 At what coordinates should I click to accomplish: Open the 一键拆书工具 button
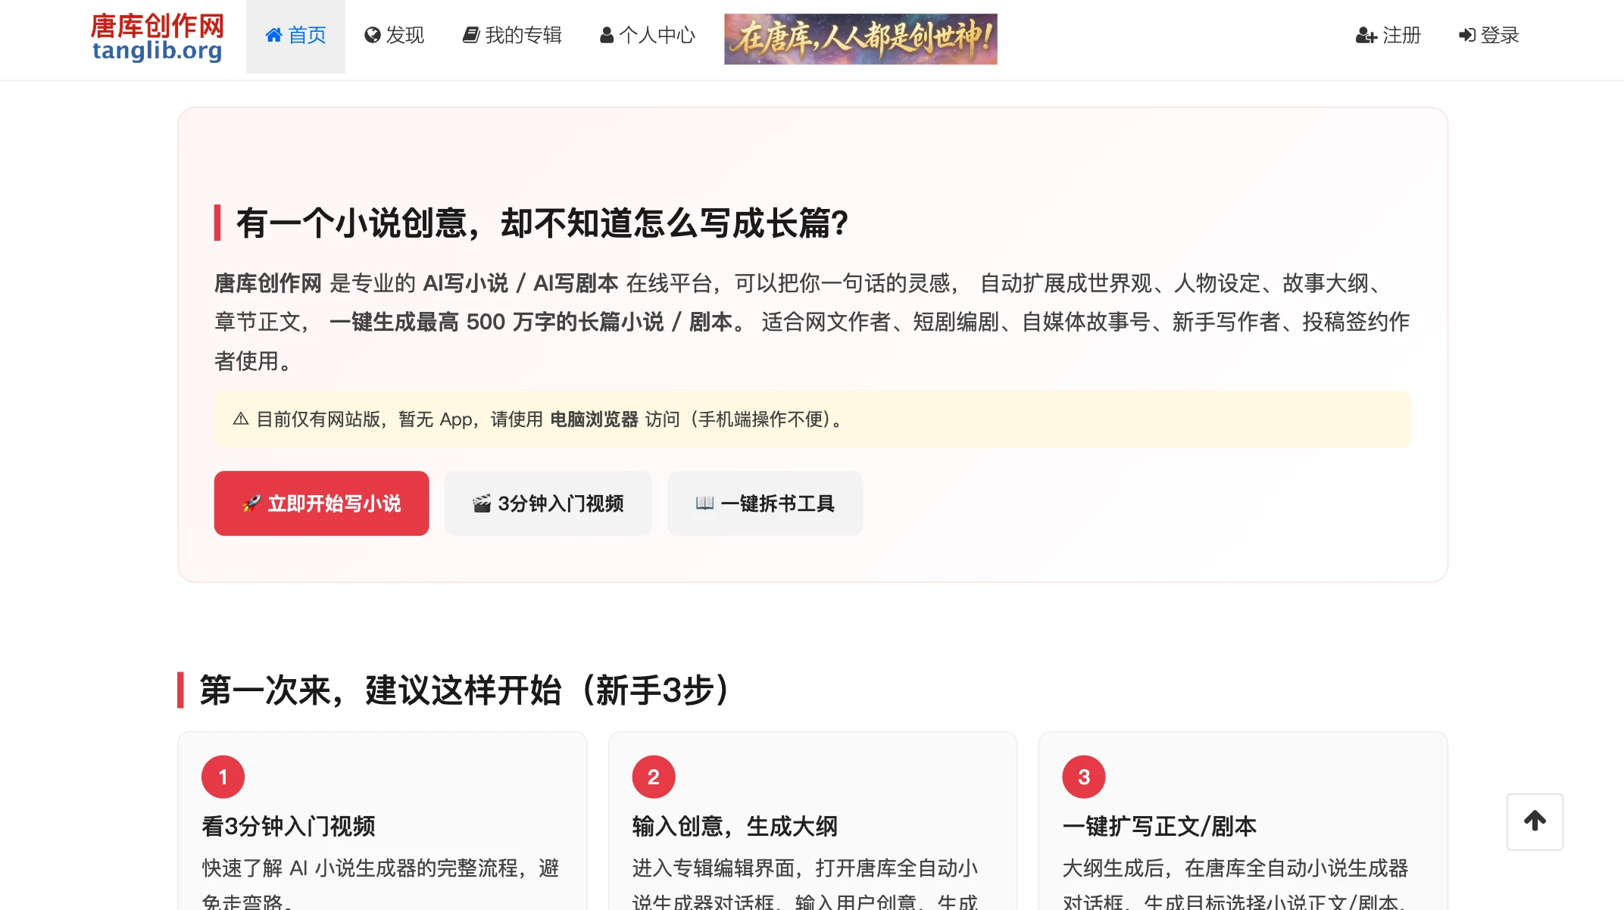765,503
